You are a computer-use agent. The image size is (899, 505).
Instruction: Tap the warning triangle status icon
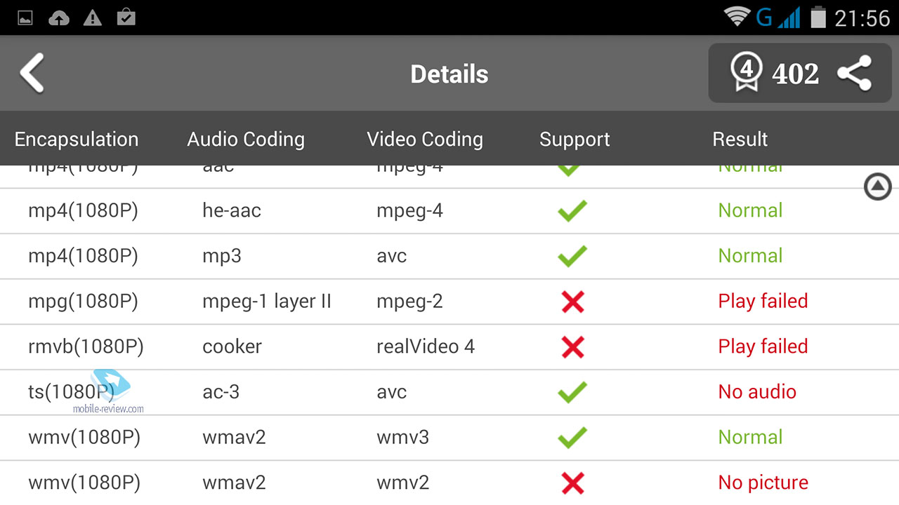93,18
